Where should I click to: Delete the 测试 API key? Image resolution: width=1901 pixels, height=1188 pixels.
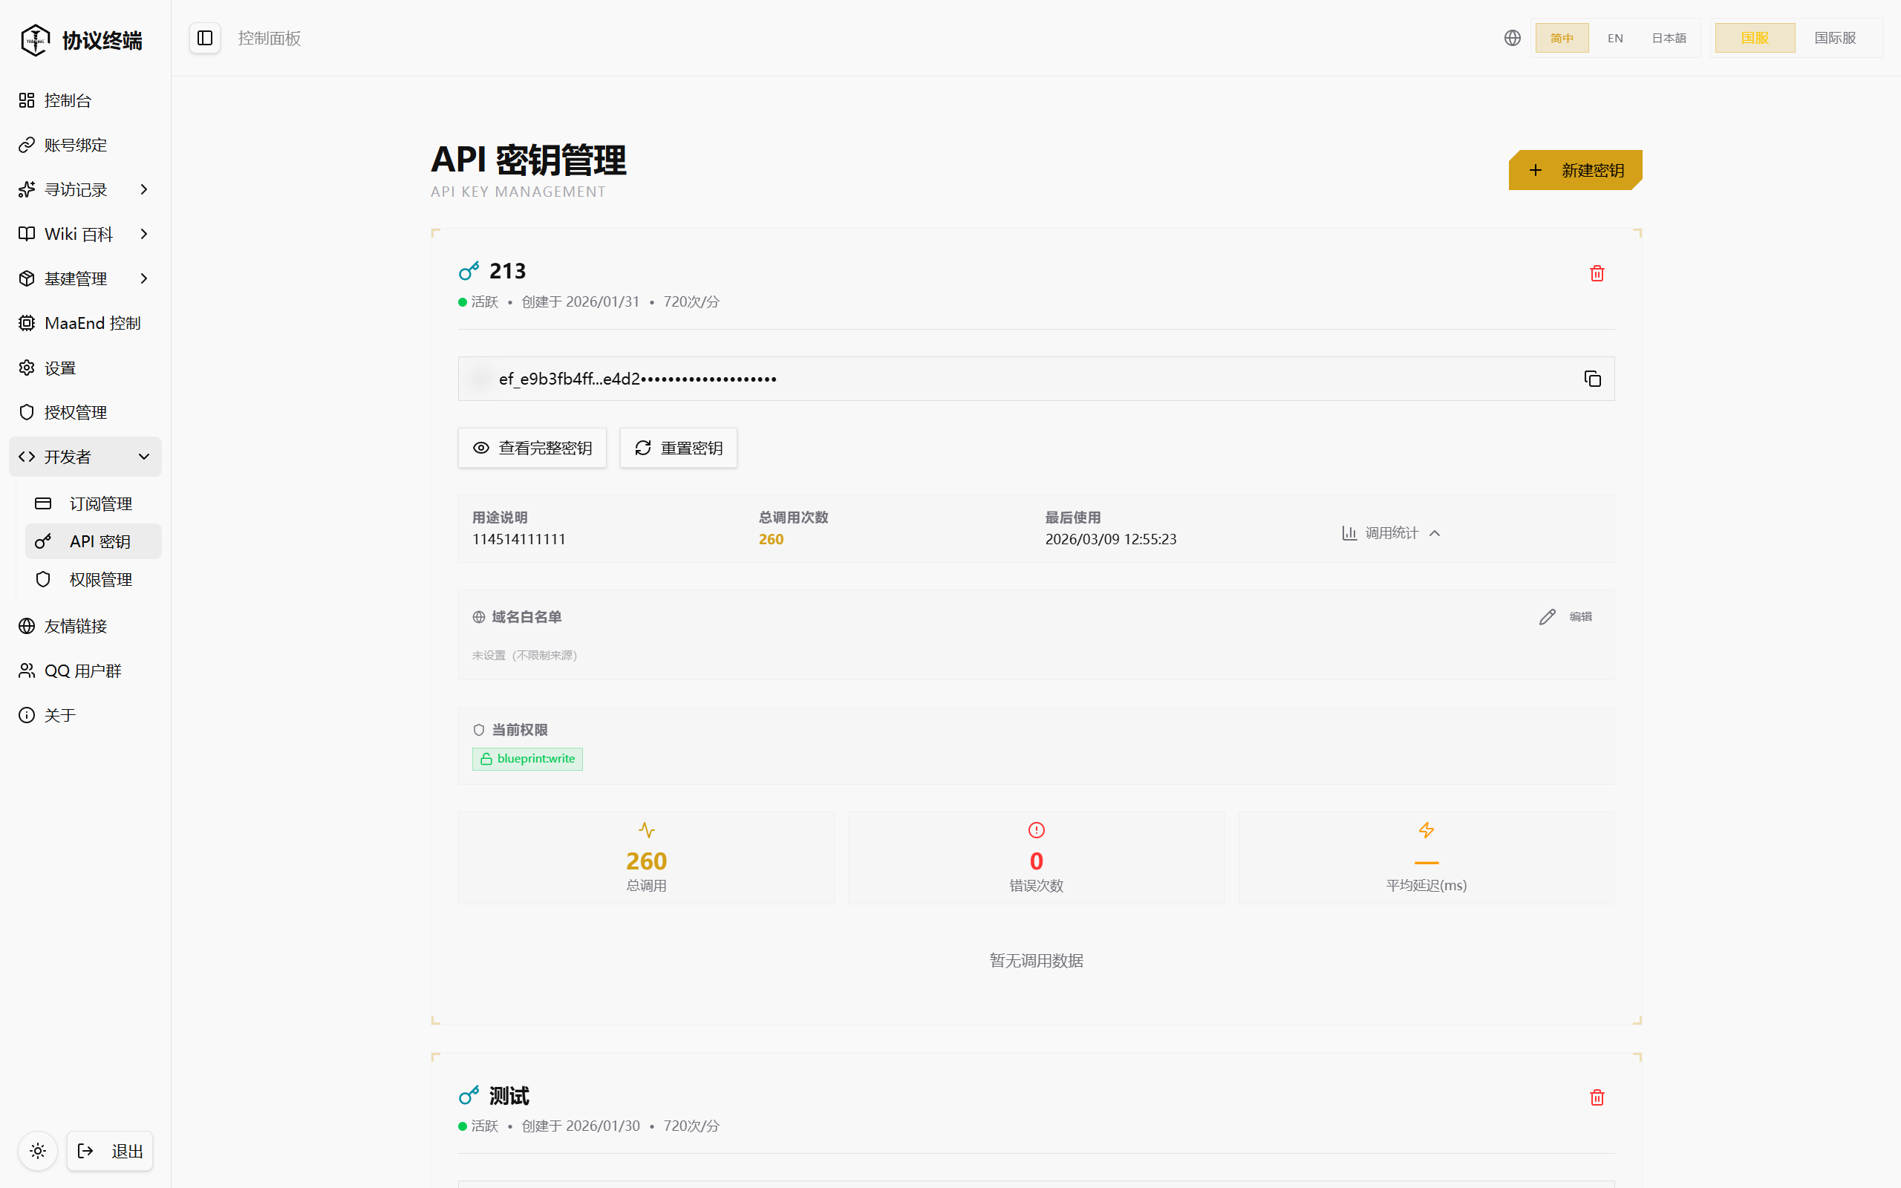[1597, 1097]
